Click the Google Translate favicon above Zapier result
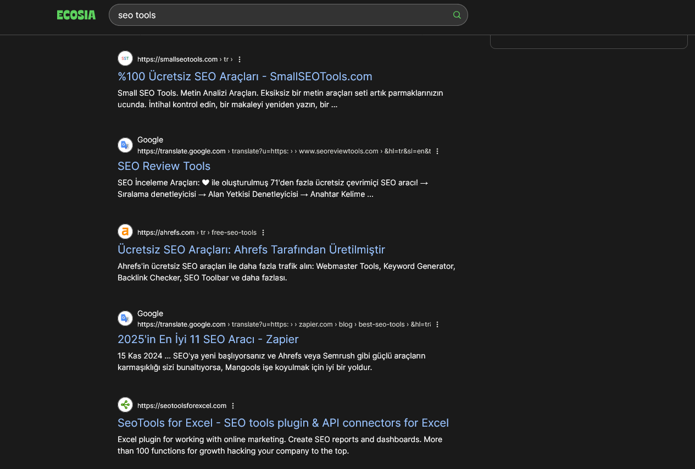 [x=125, y=318]
